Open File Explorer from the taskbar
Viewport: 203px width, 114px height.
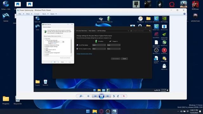click(x=95, y=111)
